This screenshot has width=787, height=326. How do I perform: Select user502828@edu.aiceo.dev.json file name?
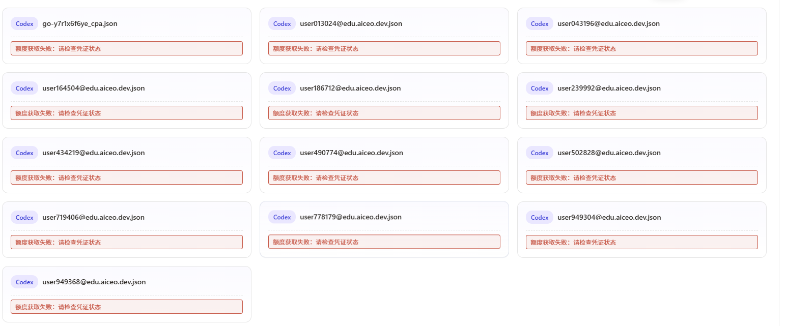click(609, 153)
